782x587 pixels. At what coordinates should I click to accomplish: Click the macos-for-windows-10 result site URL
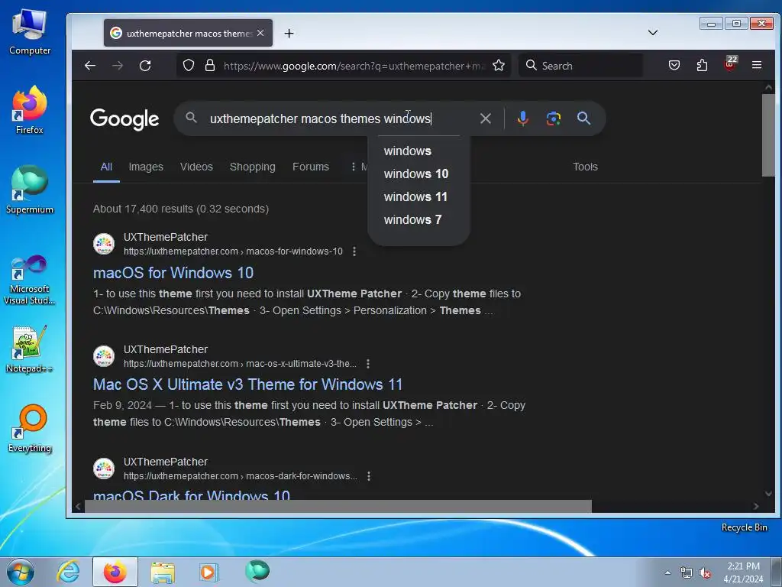(x=233, y=251)
